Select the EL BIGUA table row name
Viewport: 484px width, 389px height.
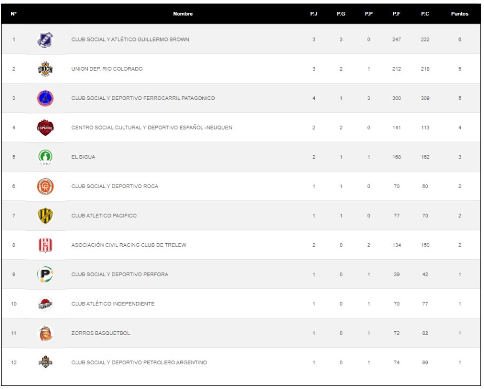[83, 157]
